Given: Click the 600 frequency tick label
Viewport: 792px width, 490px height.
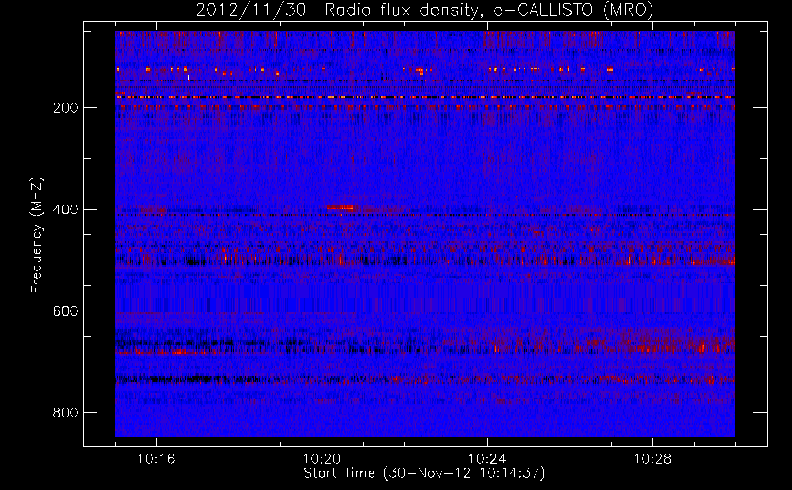Looking at the screenshot, I should tap(65, 312).
